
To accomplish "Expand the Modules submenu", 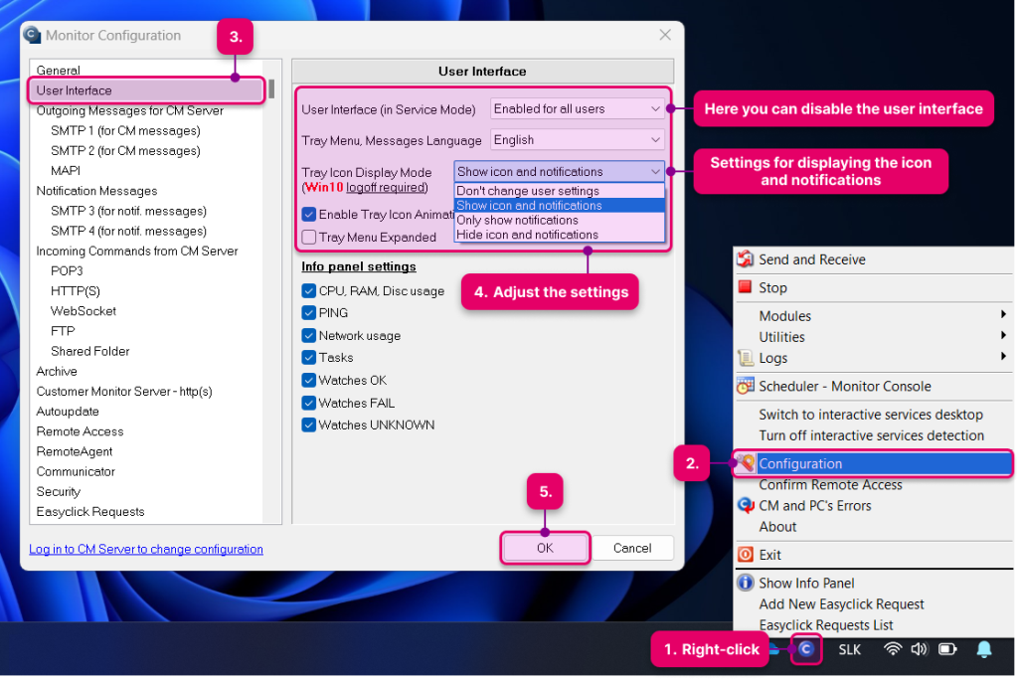I will 875,317.
